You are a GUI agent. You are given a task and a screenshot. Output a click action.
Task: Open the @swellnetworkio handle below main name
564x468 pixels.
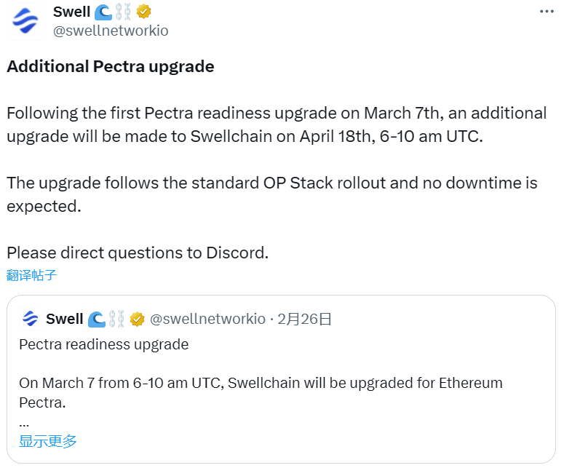coord(111,31)
